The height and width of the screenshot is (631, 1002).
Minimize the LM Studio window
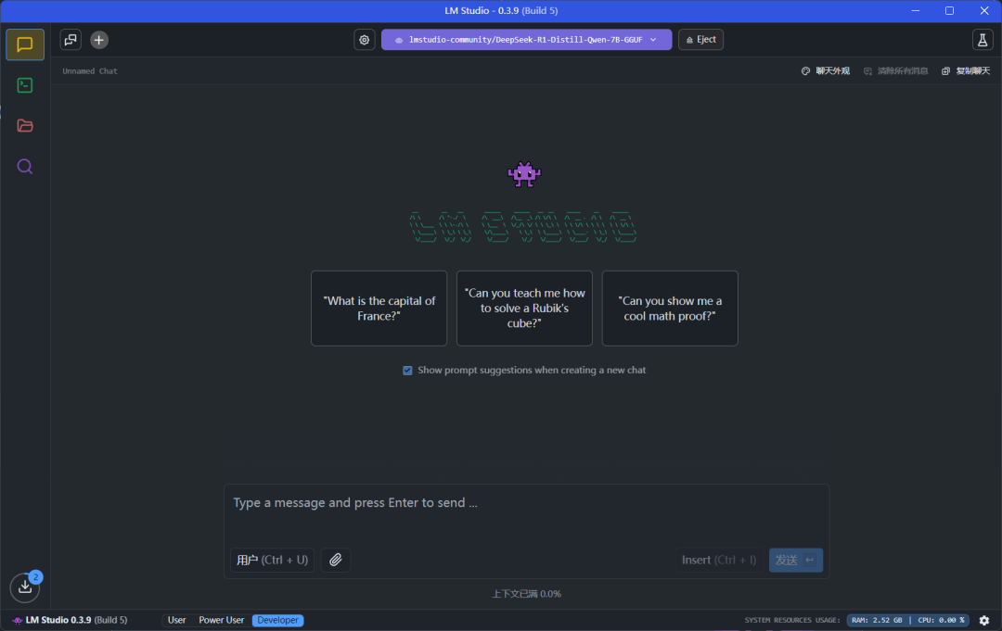pos(916,11)
